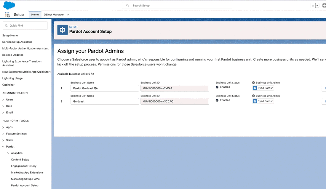Viewport: 326px width, 189px height.
Task: Click the Quick Find input field
Action: [x=25, y=25]
